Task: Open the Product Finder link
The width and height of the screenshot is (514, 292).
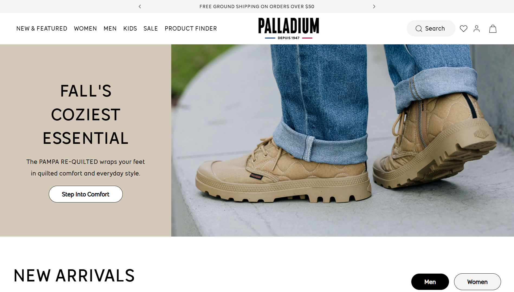Action: tap(191, 28)
